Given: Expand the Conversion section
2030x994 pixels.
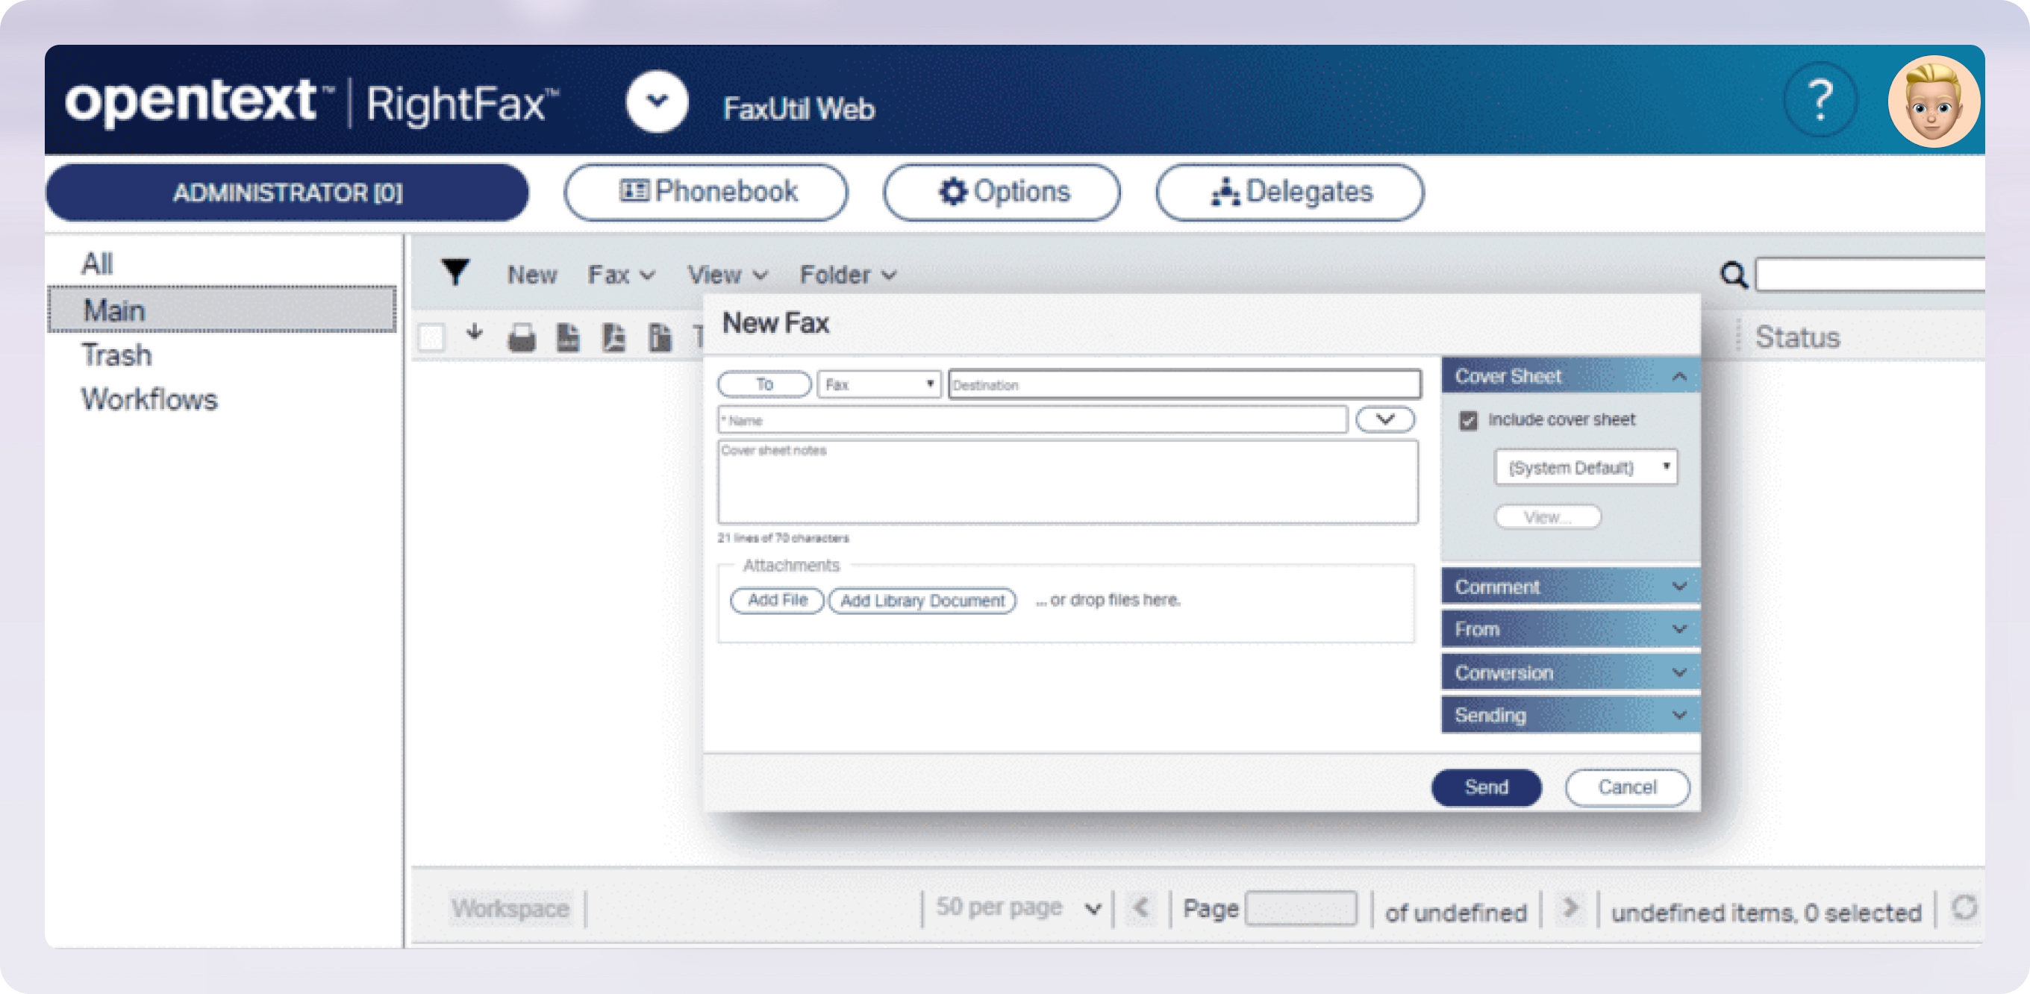Looking at the screenshot, I should point(1679,672).
